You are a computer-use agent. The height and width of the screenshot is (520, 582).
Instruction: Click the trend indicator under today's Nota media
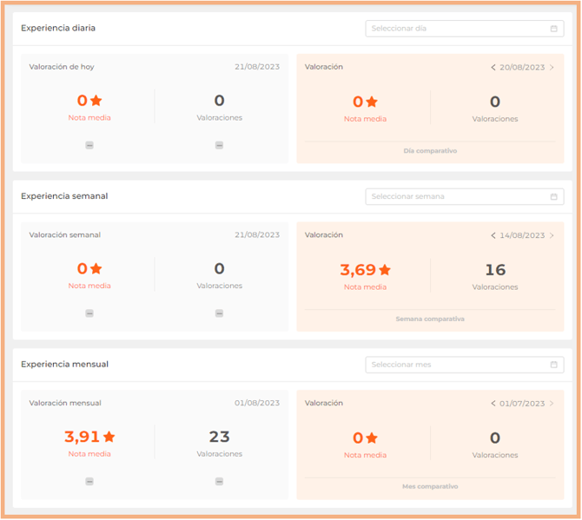click(89, 146)
